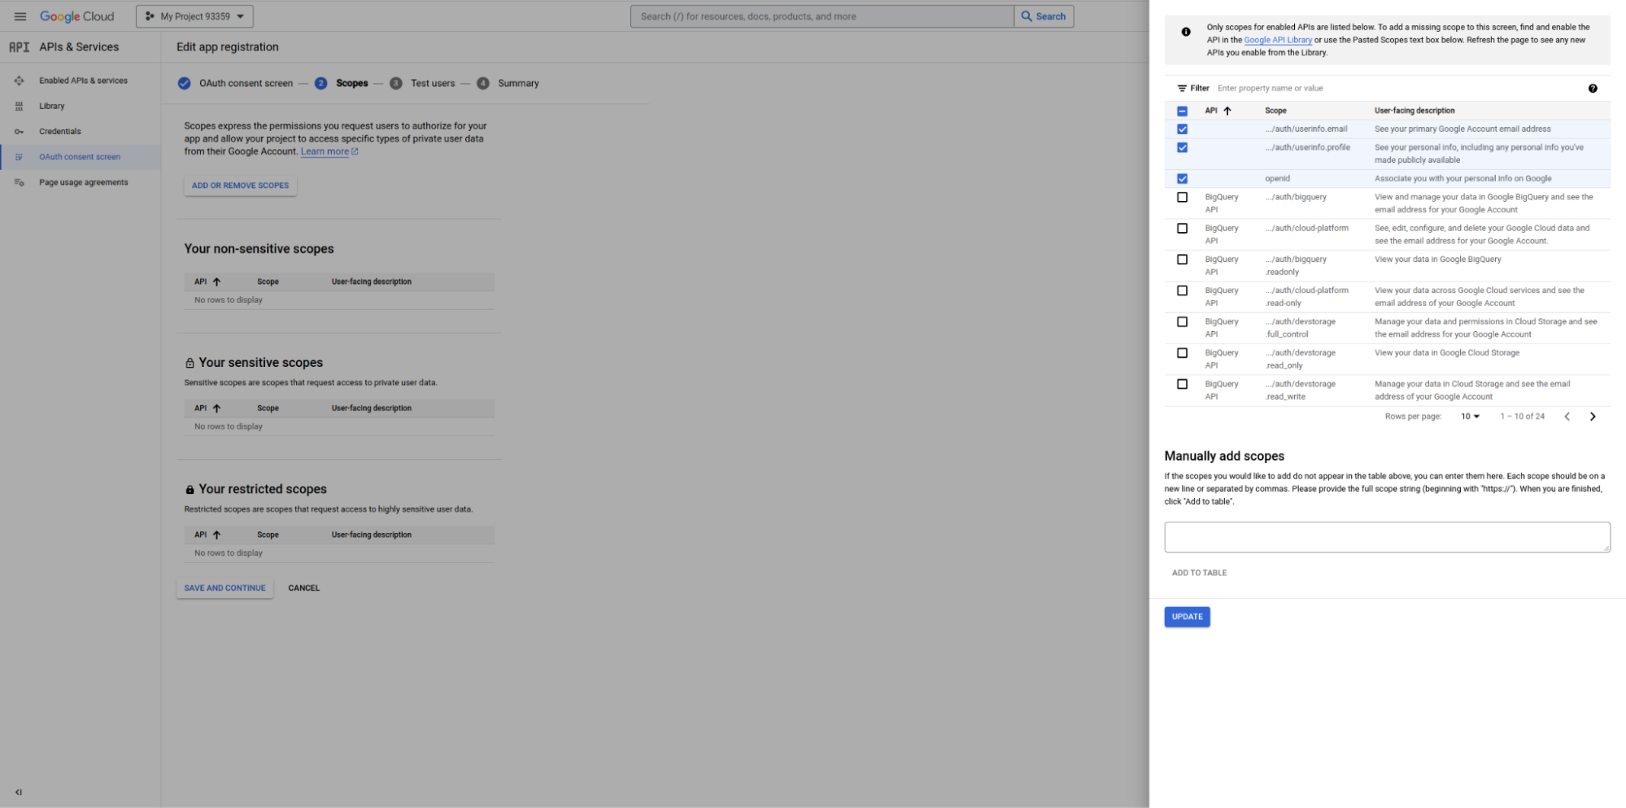This screenshot has height=808, width=1626.
Task: Uncheck the auth/userinfo.email scope
Action: click(1182, 129)
